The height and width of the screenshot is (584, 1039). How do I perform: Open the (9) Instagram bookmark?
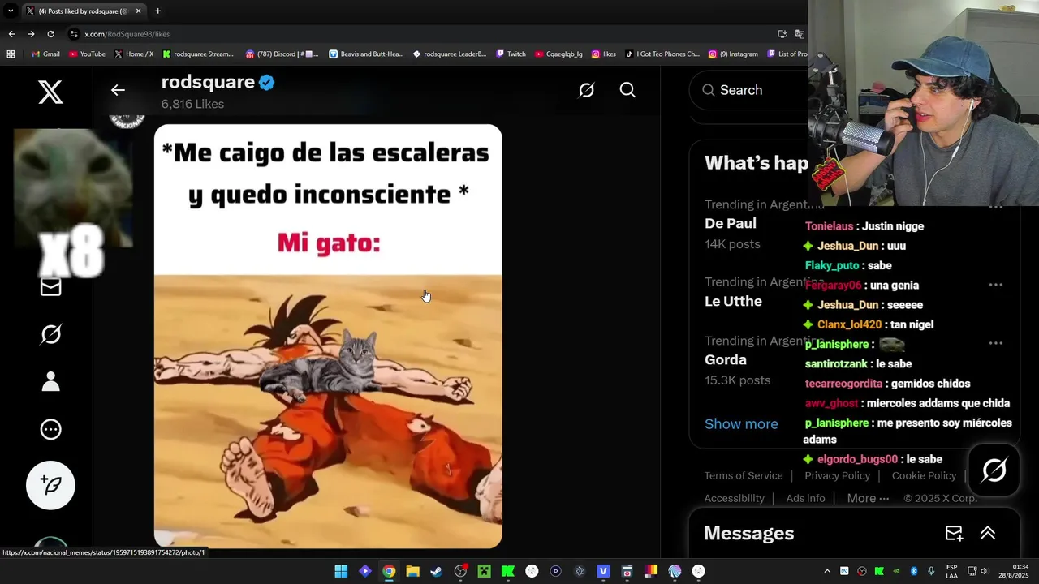[733, 54]
